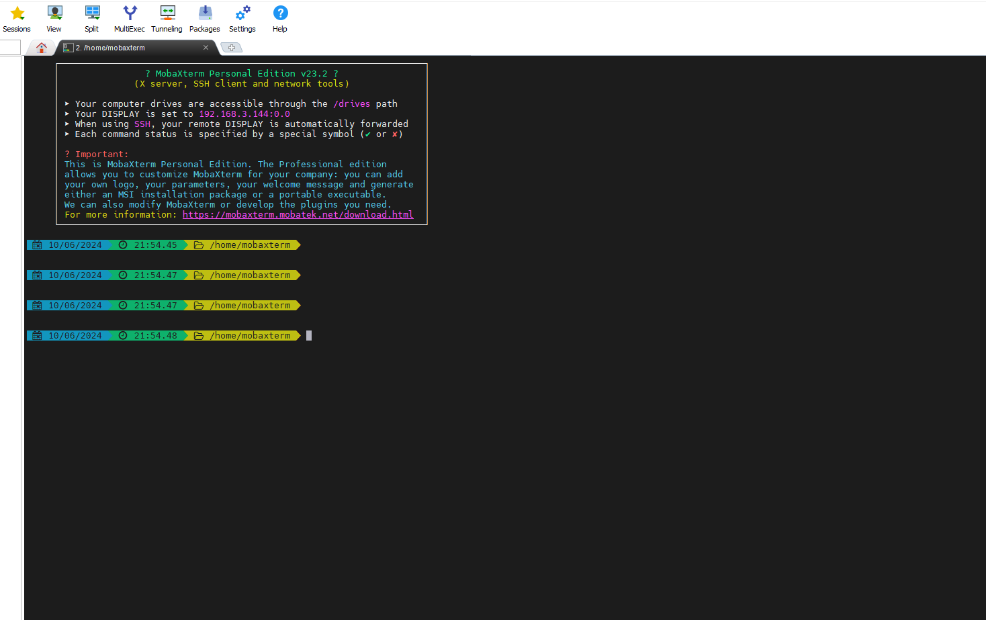Add a new tab with plus button
986x620 pixels.
coord(231,48)
